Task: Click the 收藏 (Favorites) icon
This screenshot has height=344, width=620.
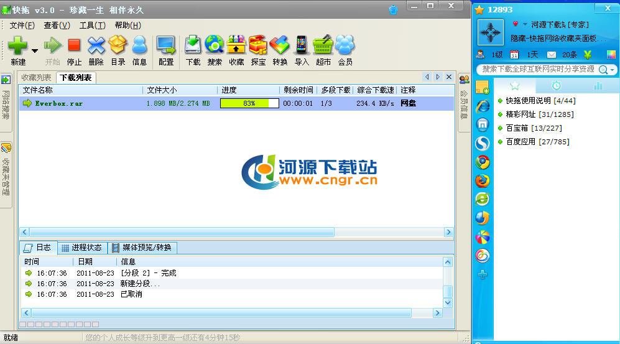Action: click(236, 44)
